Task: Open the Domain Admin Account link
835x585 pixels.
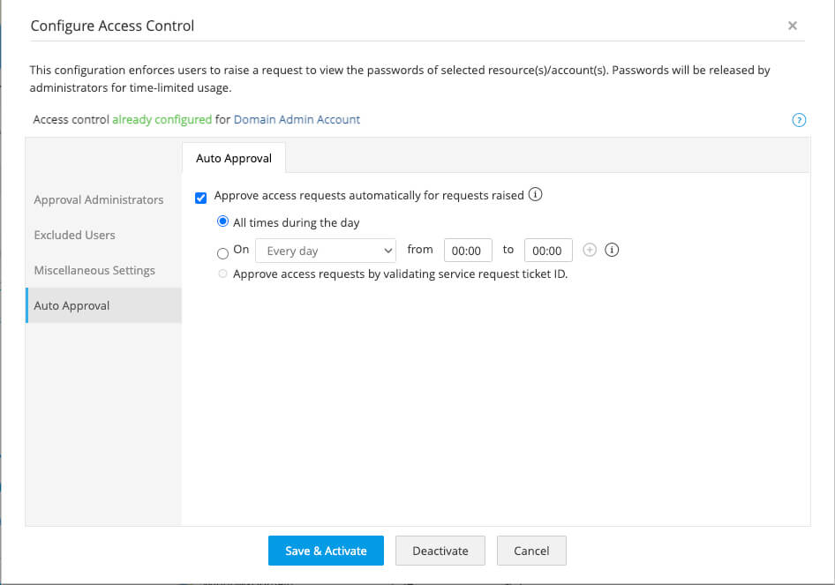Action: pos(297,120)
